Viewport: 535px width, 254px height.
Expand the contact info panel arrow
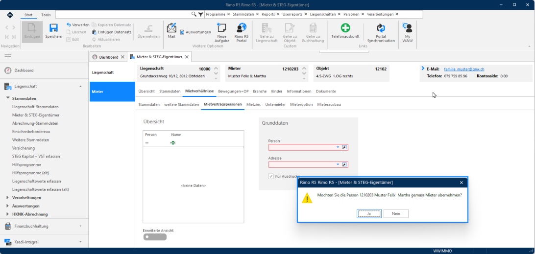423,68
